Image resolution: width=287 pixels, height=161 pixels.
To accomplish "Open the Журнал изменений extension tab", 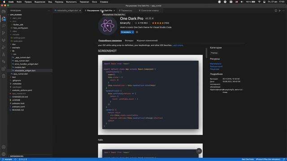I will pyautogui.click(x=147, y=41).
